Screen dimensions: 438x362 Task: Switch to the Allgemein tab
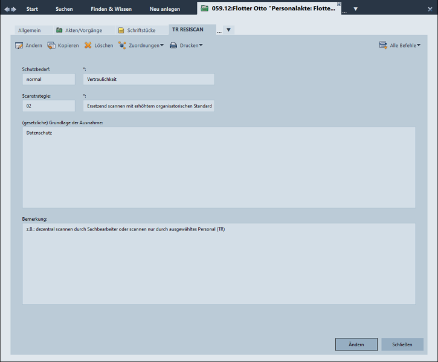click(30, 30)
